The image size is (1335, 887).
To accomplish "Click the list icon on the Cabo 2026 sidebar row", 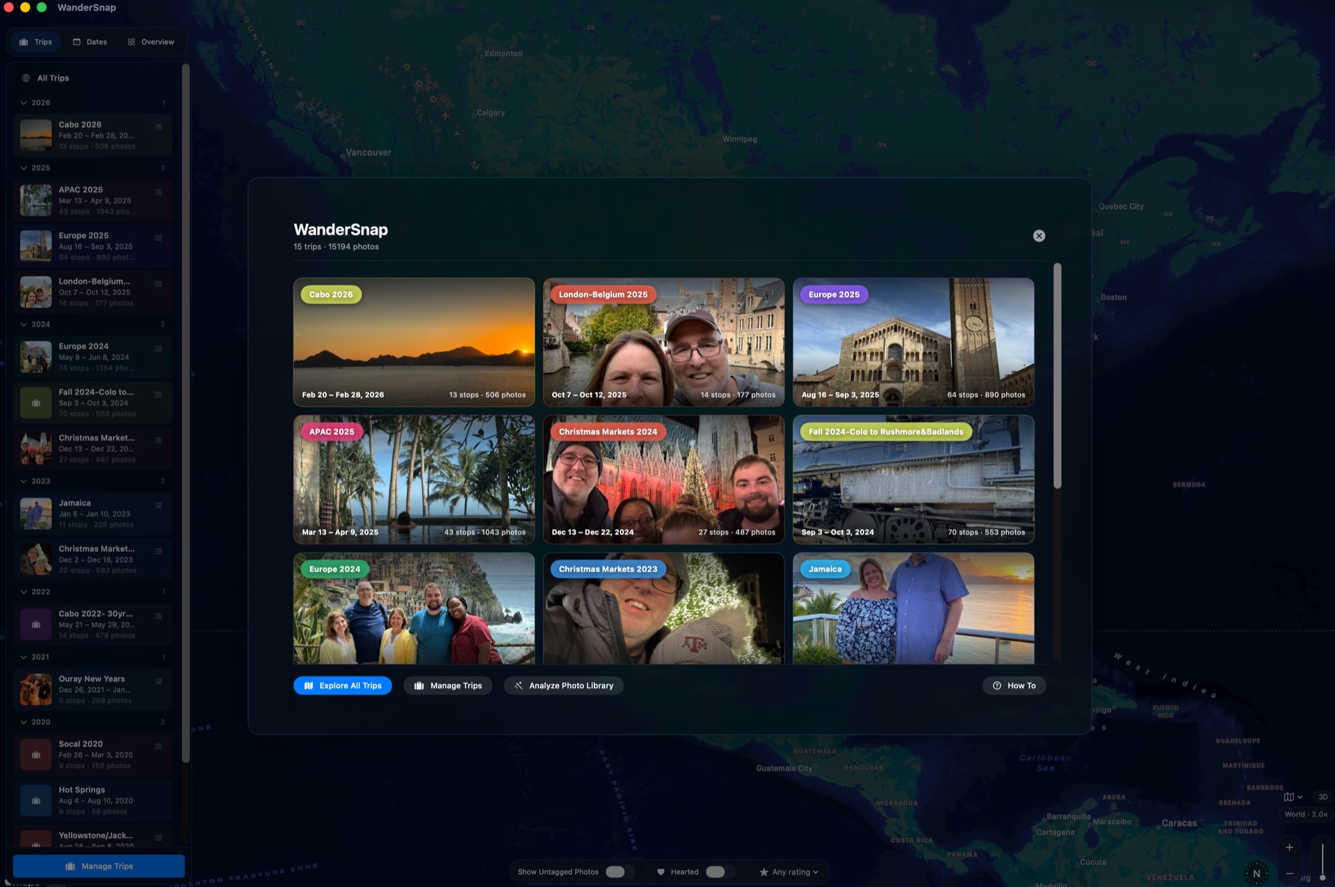I will point(158,127).
